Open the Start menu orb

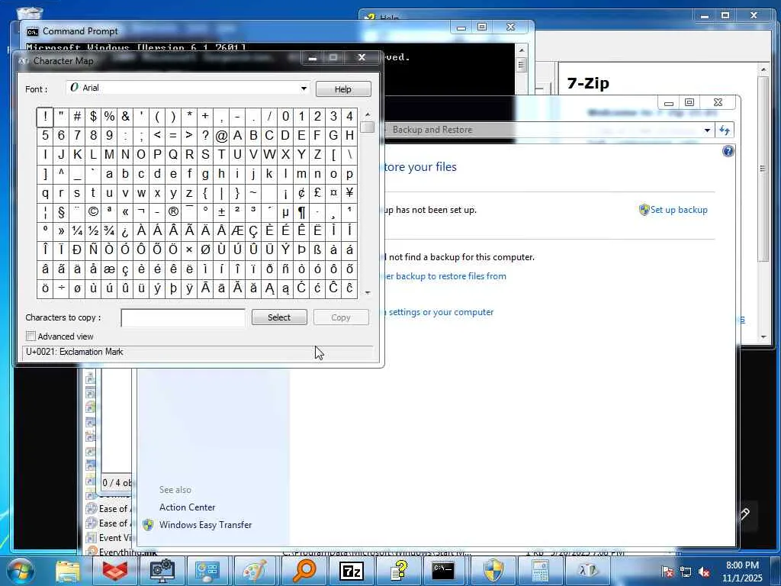pyautogui.click(x=19, y=571)
